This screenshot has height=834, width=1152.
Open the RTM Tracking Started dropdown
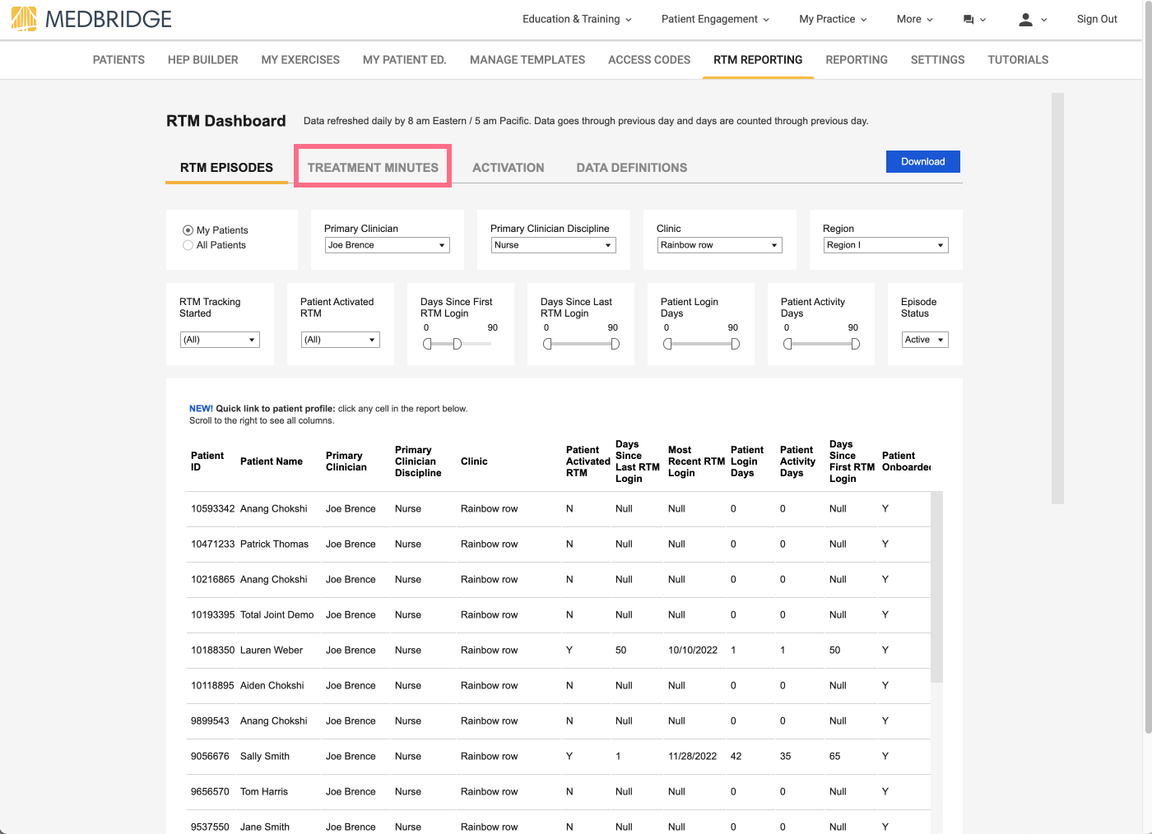tap(220, 340)
